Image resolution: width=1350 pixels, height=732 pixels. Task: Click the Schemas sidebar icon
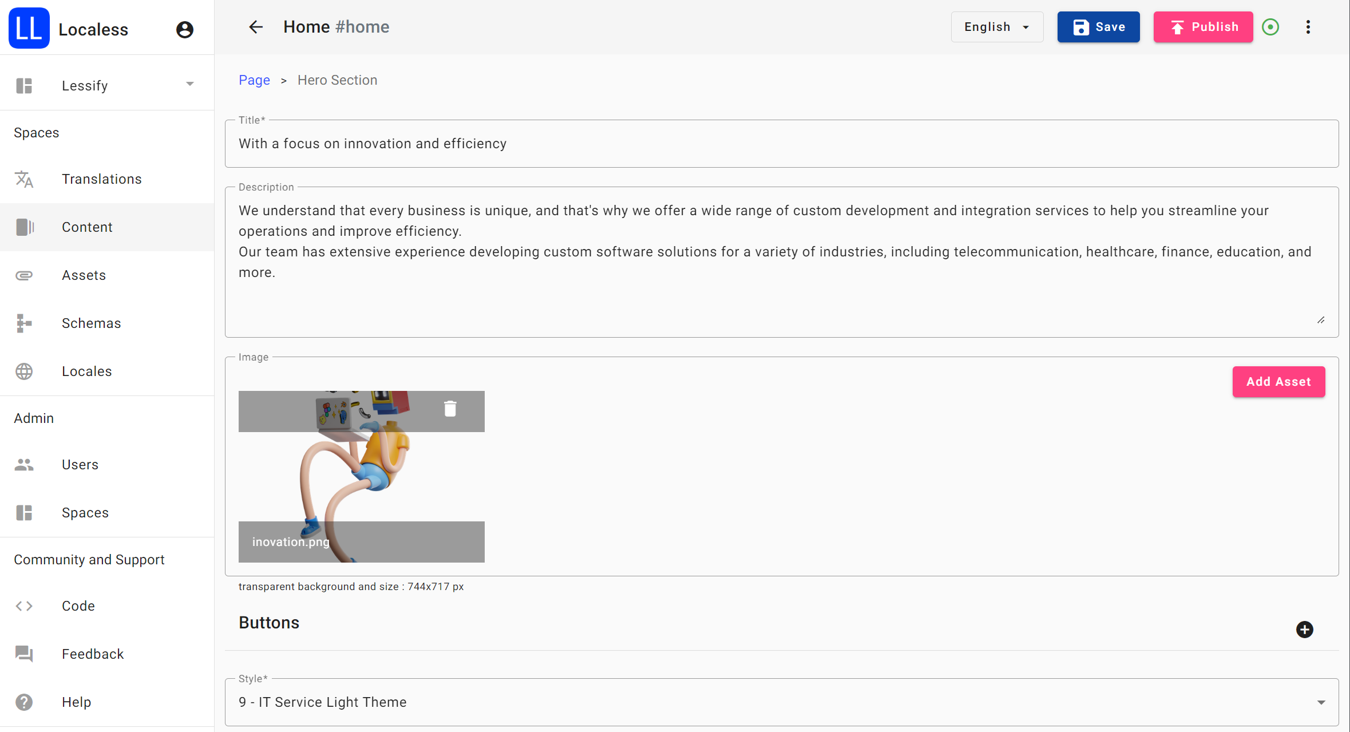[x=25, y=323]
